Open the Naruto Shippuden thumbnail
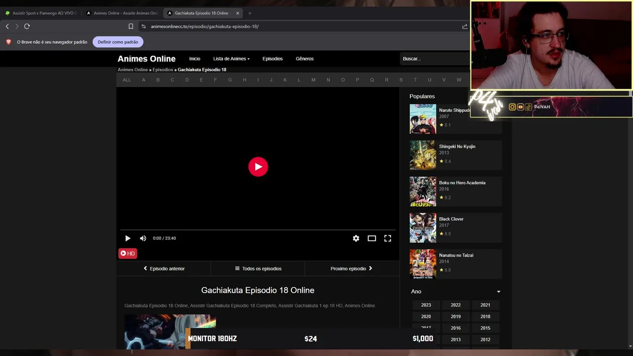 pos(423,119)
